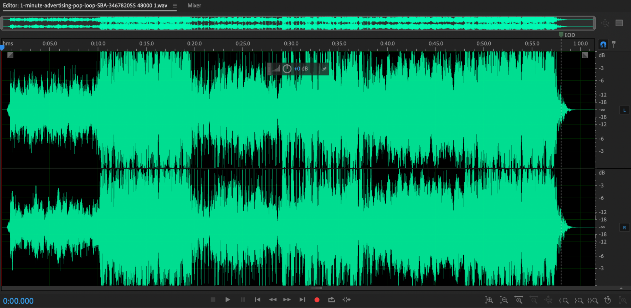
Task: Zoom in time
Action: (x=519, y=300)
